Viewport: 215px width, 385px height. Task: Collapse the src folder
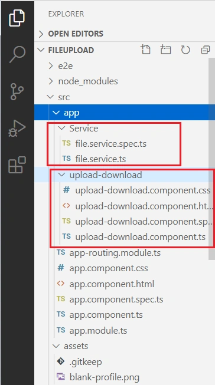(50, 97)
